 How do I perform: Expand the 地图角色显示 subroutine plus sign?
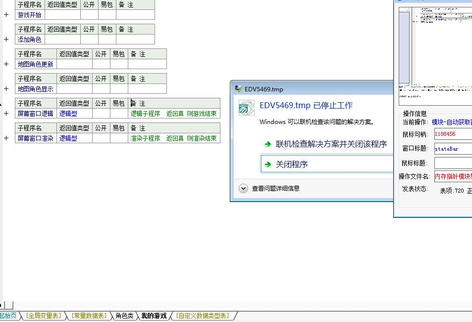(x=6, y=88)
